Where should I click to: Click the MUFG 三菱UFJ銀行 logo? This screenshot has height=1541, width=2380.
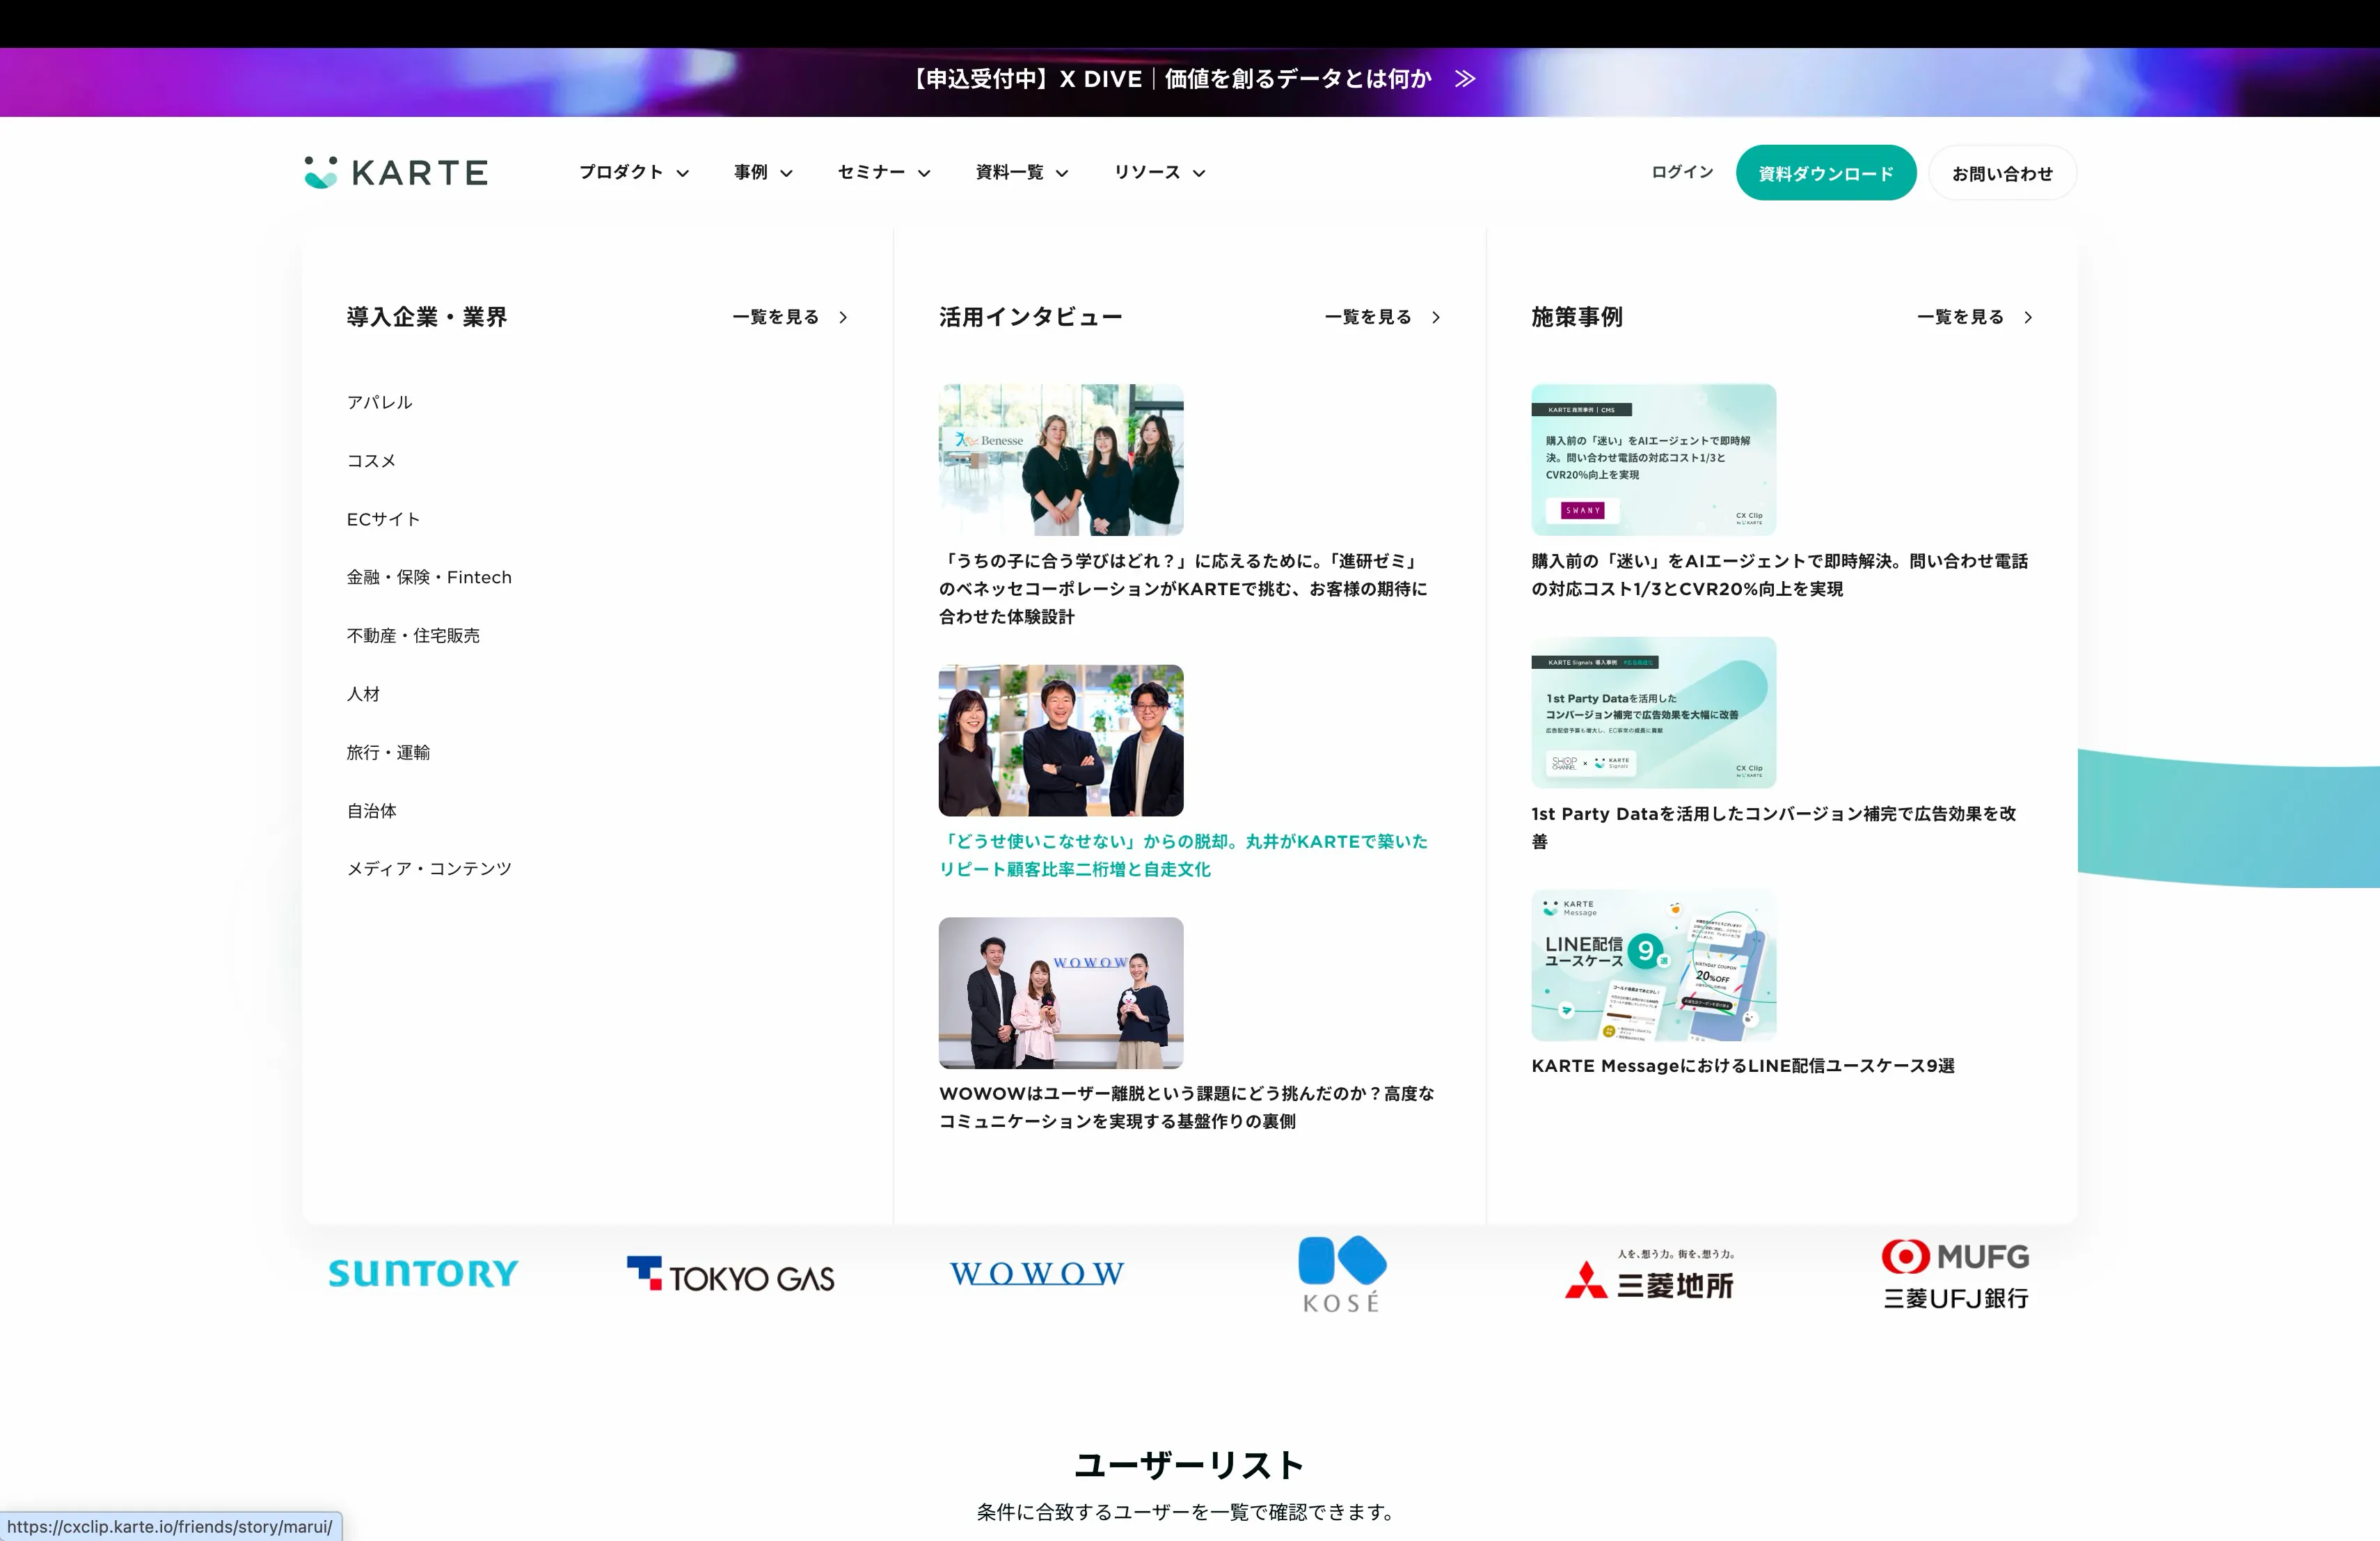(x=1956, y=1274)
